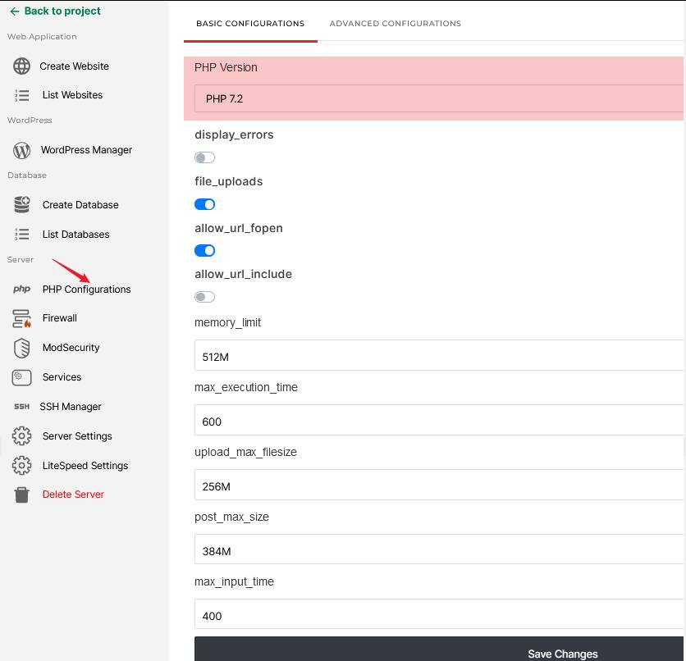The image size is (686, 661).
Task: Click the List Databases list icon
Action: tap(21, 235)
